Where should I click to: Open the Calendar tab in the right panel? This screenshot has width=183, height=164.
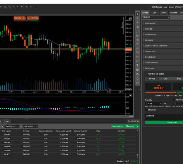click(x=174, y=13)
